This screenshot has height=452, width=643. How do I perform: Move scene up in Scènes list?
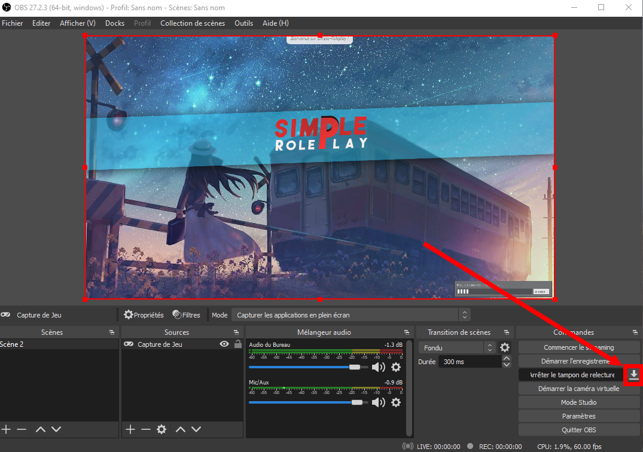point(40,429)
